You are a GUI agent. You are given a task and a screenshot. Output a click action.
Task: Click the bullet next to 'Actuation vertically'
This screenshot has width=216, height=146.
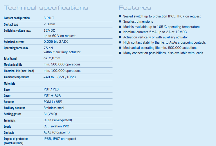(x=120, y=37)
